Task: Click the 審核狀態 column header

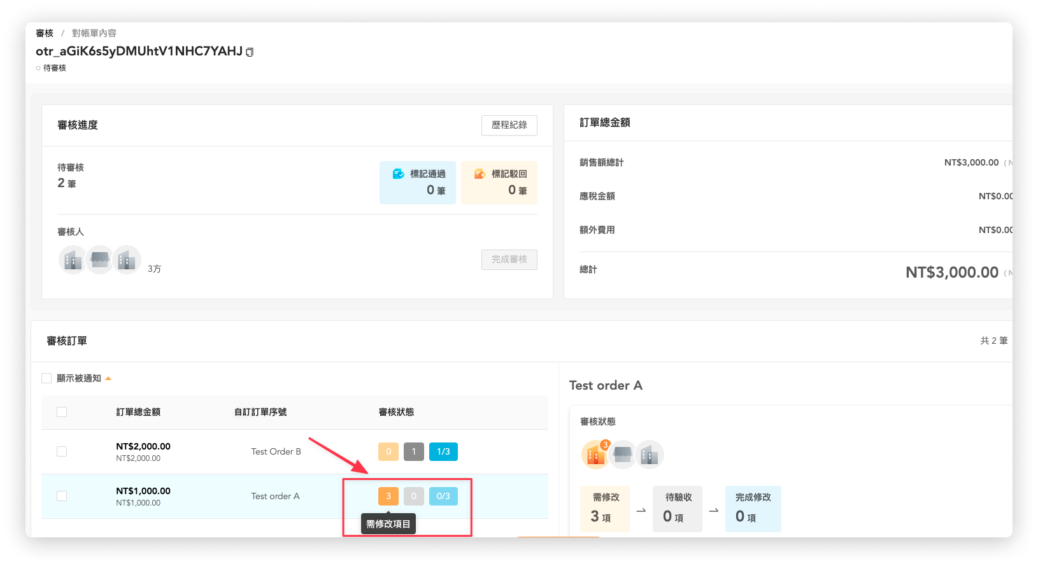Action: click(396, 412)
